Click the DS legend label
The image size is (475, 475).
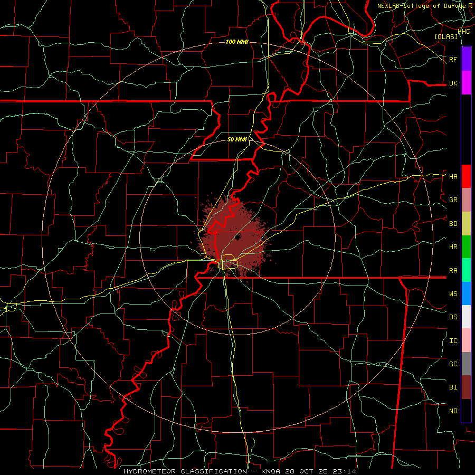point(453,317)
